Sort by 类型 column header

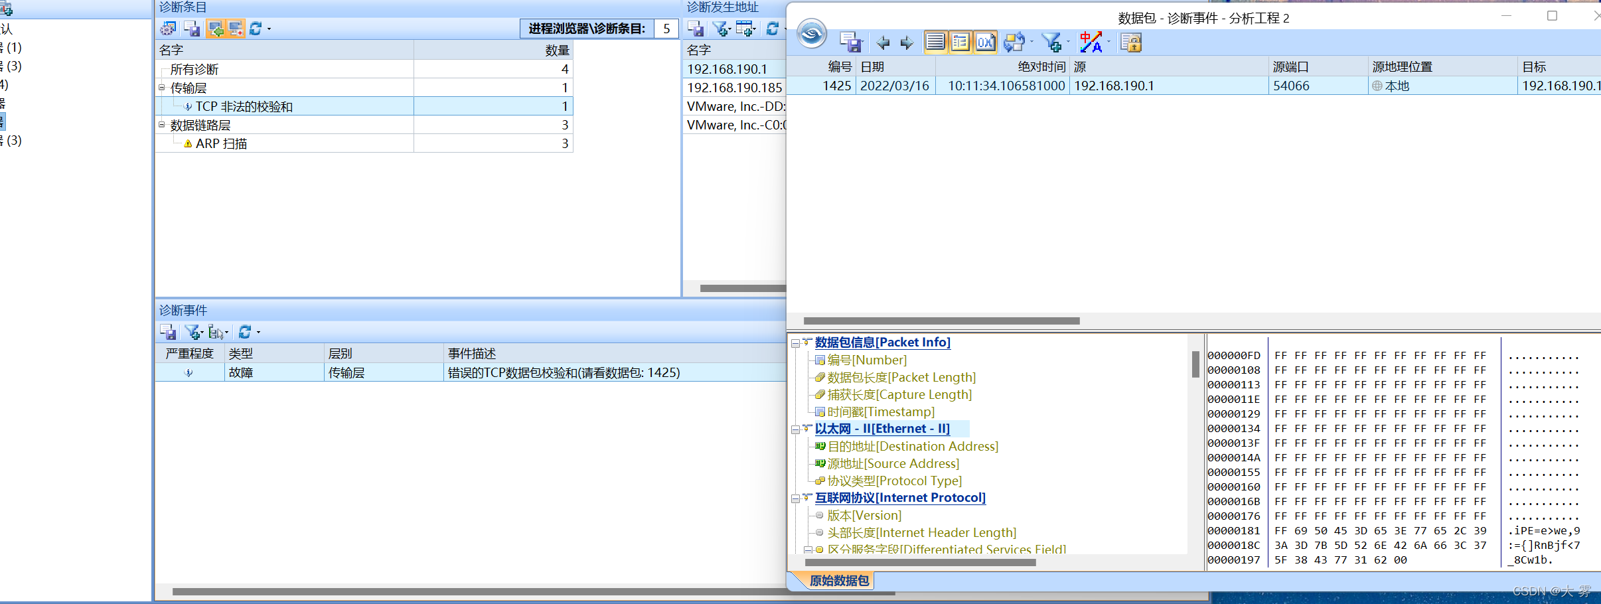[274, 354]
